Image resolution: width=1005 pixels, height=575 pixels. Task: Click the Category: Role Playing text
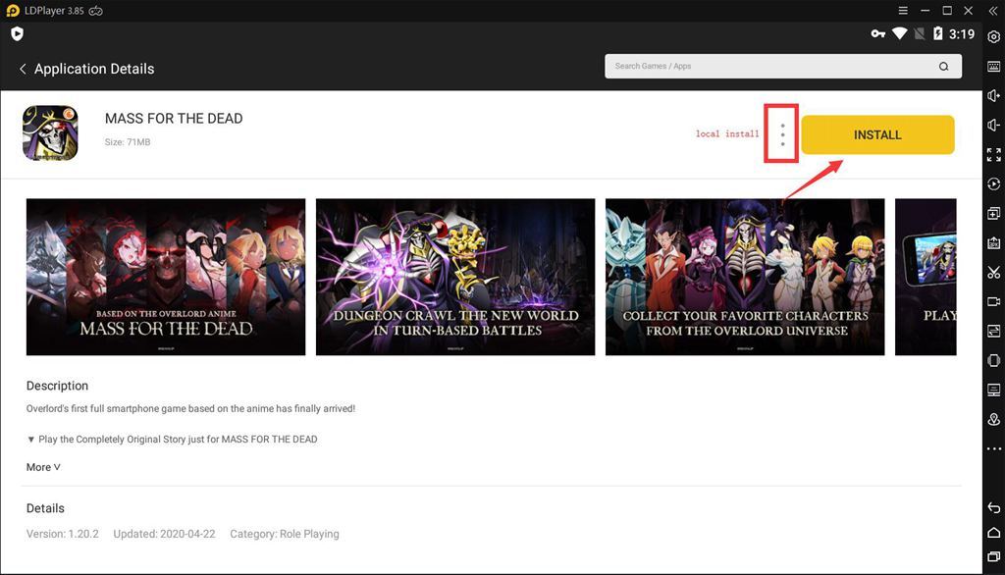285,534
